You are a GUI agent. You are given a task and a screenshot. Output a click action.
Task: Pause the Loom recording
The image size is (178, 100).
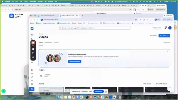tap(33, 49)
